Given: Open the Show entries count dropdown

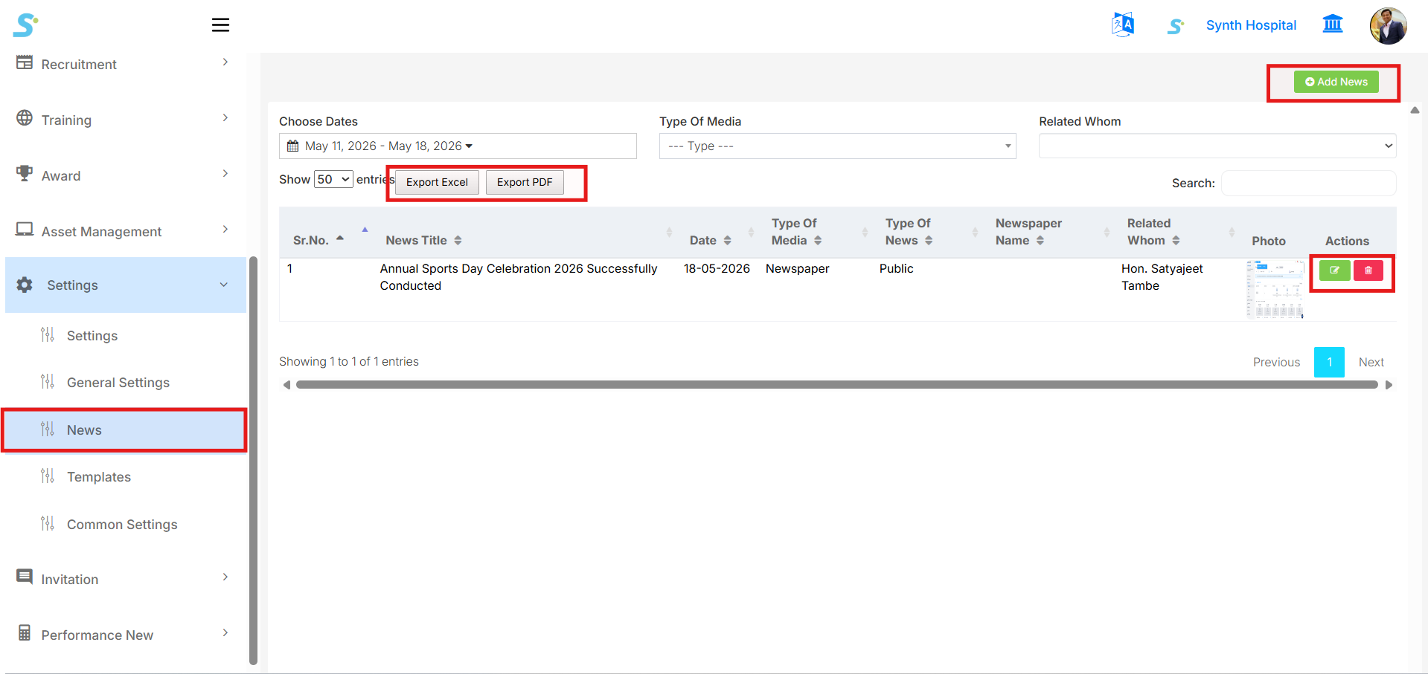Looking at the screenshot, I should click(333, 179).
